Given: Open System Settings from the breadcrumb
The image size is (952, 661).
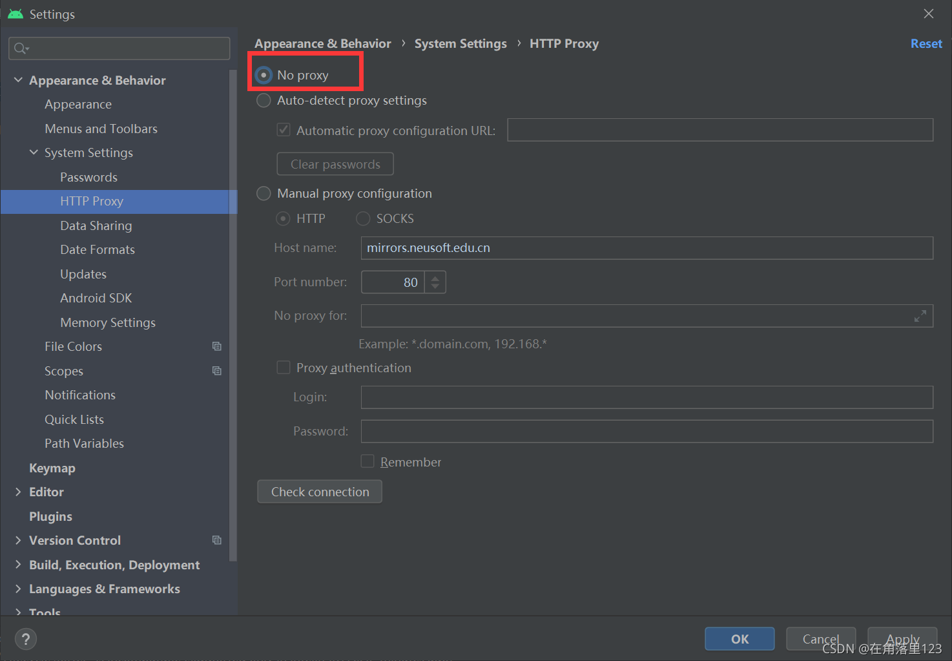Looking at the screenshot, I should pyautogui.click(x=460, y=43).
